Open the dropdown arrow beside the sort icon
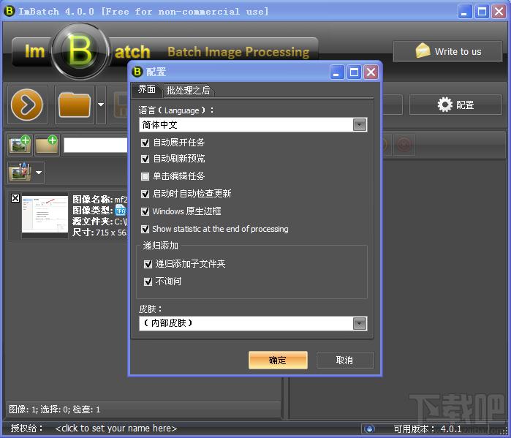The height and width of the screenshot is (438, 511). (39, 173)
